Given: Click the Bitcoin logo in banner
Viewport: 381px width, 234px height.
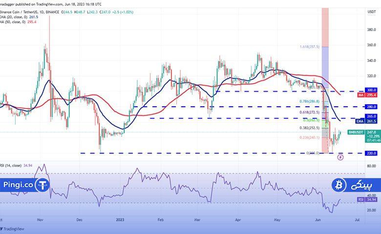Looking at the screenshot, I should tap(339, 185).
